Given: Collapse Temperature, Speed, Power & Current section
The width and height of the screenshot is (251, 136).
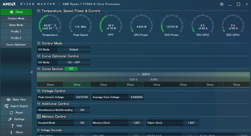Looking at the screenshot, I should [39, 11].
